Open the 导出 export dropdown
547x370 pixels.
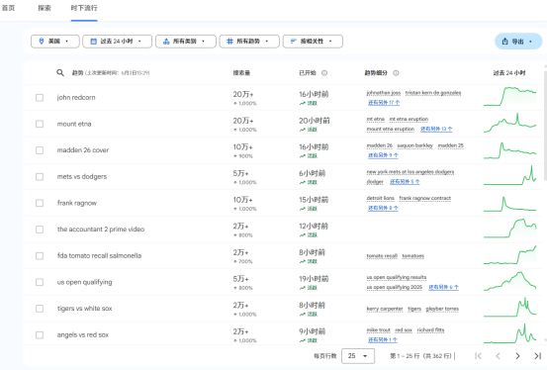(x=518, y=42)
